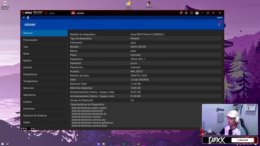Open the Bateria section

point(44,60)
